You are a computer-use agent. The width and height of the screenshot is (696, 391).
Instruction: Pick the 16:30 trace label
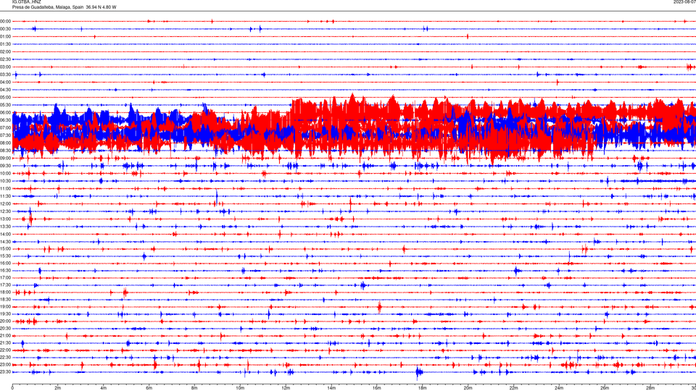click(5, 270)
